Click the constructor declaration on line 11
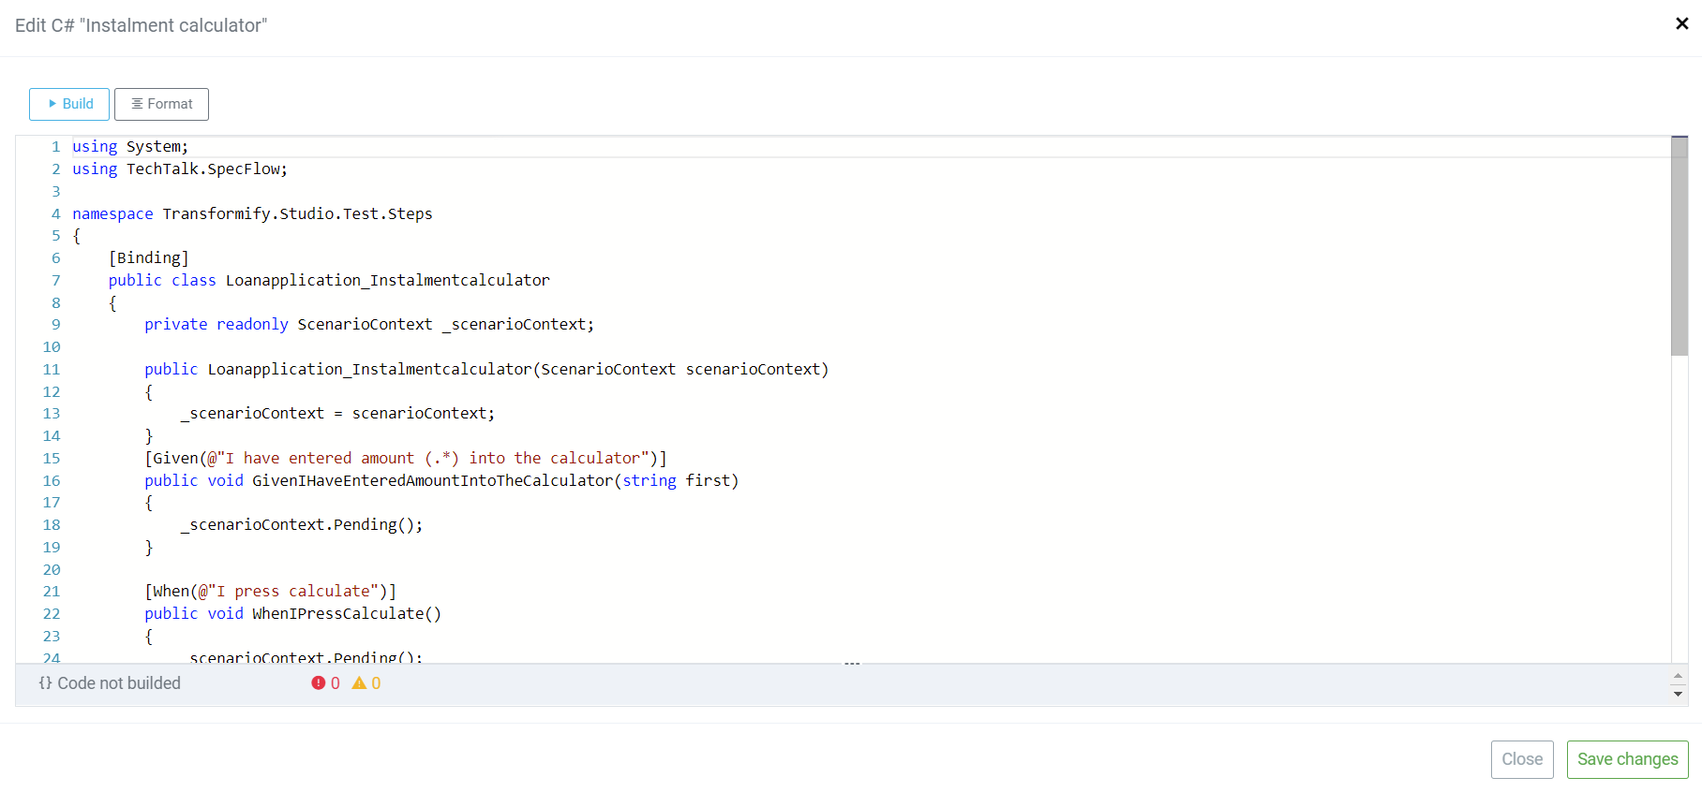This screenshot has width=1702, height=792. pos(486,370)
